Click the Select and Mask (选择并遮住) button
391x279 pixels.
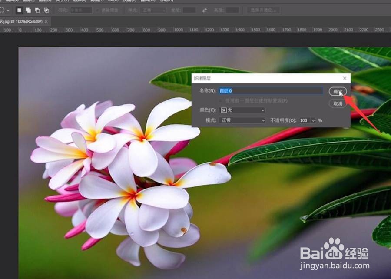point(263,10)
